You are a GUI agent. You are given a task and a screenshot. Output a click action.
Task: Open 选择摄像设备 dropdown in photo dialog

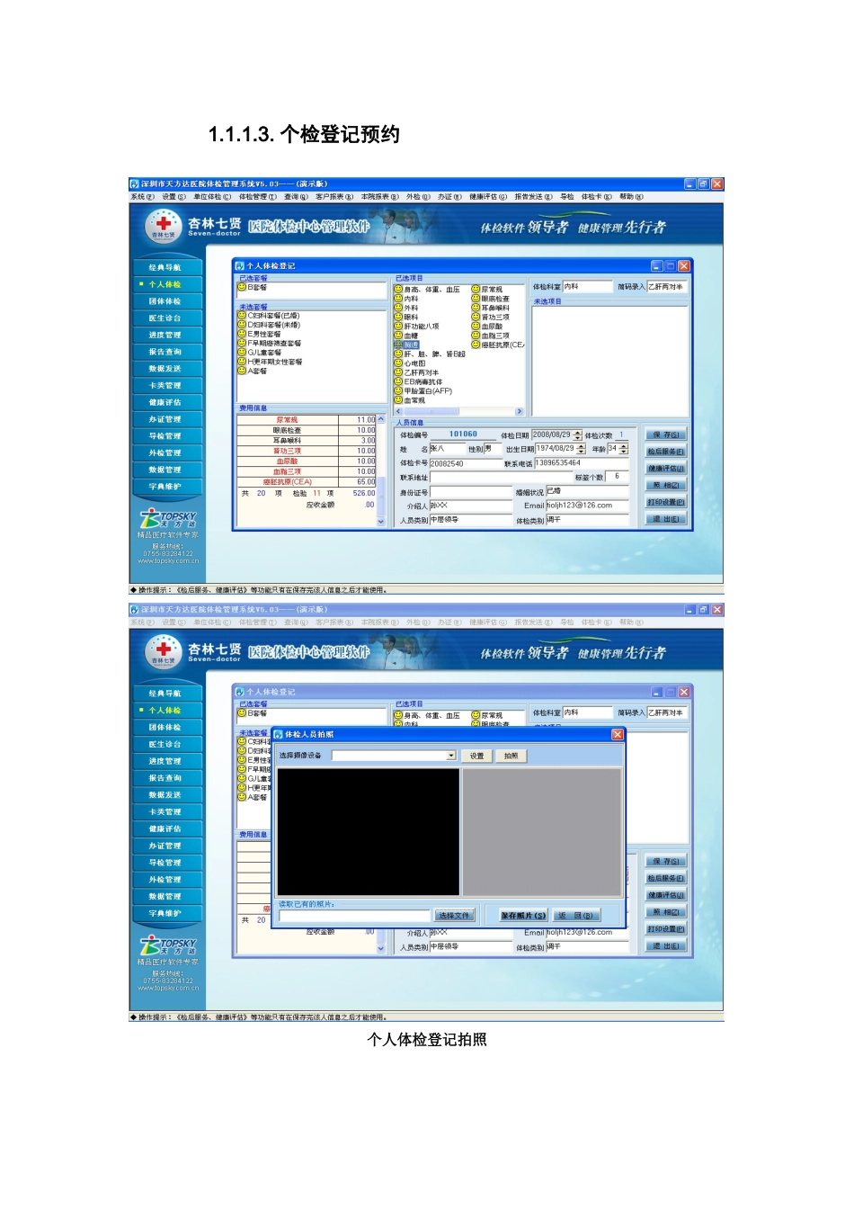[x=451, y=756]
